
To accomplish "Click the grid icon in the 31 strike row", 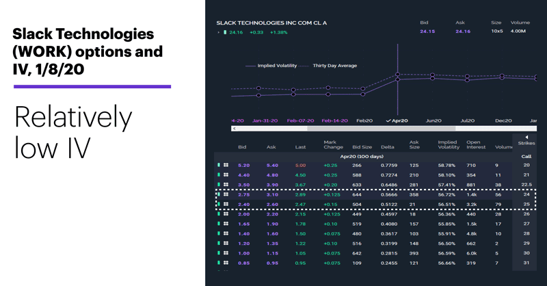I will 226,263.
